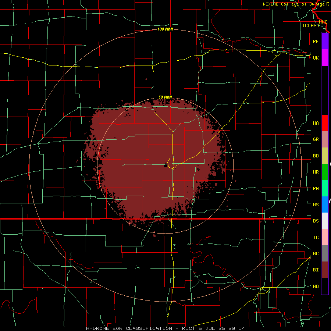Click the GC legend label

point(316,254)
